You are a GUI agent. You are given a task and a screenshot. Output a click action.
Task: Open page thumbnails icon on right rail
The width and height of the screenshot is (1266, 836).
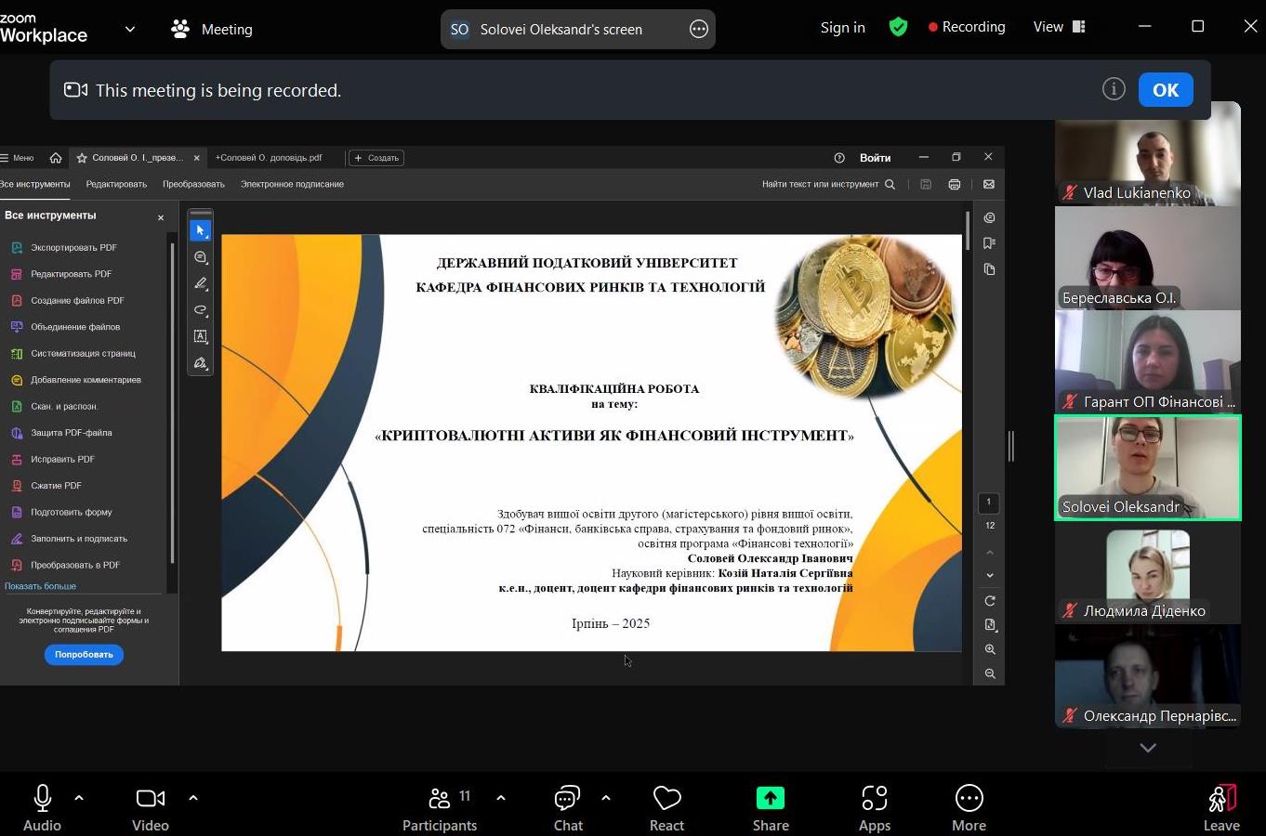coord(989,269)
